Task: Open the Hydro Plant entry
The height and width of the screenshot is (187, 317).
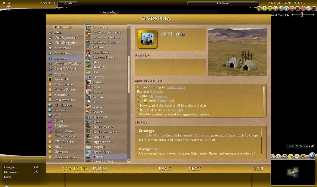Action: (x=101, y=152)
